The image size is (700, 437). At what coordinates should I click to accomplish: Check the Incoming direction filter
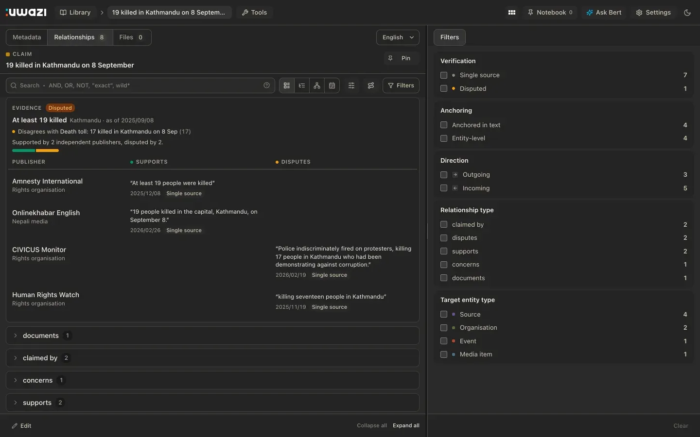pos(444,188)
